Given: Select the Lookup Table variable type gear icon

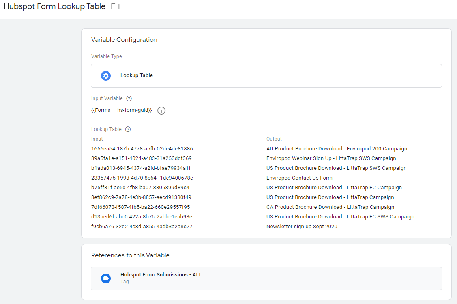Looking at the screenshot, I should coord(105,75).
